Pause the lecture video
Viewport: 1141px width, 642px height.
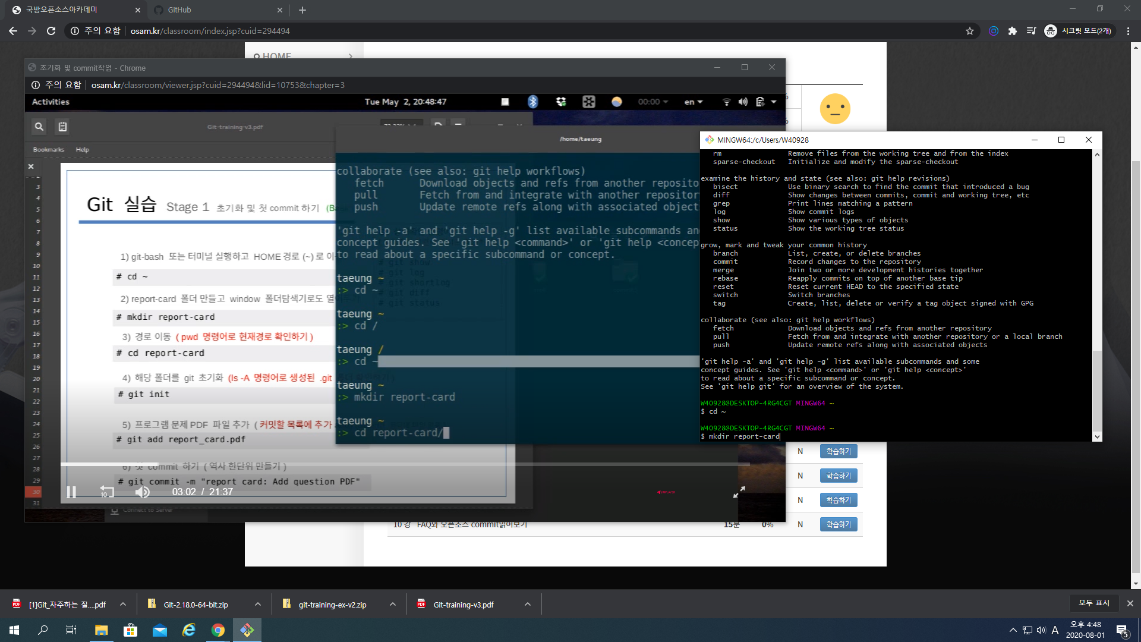click(x=71, y=492)
